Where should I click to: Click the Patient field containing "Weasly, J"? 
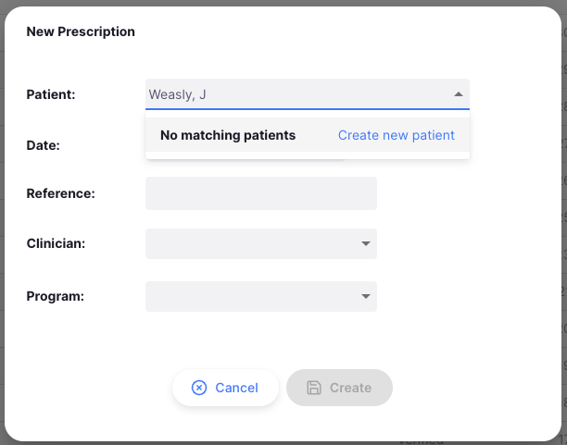click(296, 94)
